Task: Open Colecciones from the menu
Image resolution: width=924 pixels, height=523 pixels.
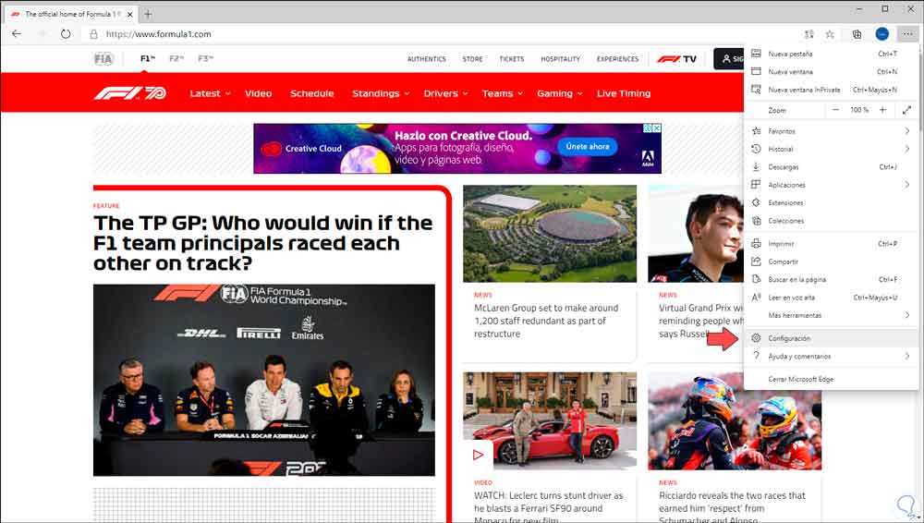Action: point(831,221)
